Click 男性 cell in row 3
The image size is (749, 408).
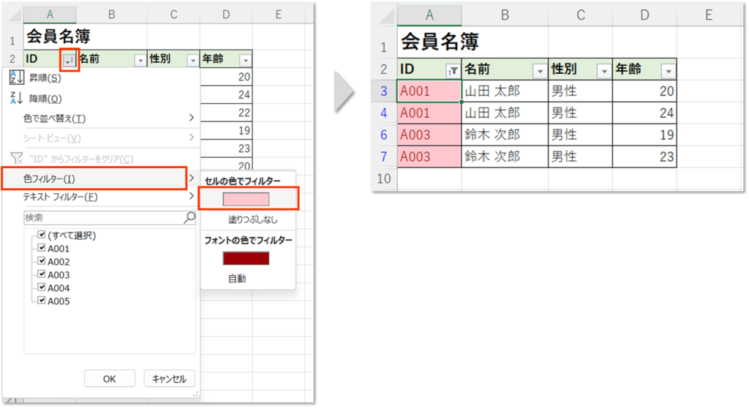pyautogui.click(x=580, y=91)
